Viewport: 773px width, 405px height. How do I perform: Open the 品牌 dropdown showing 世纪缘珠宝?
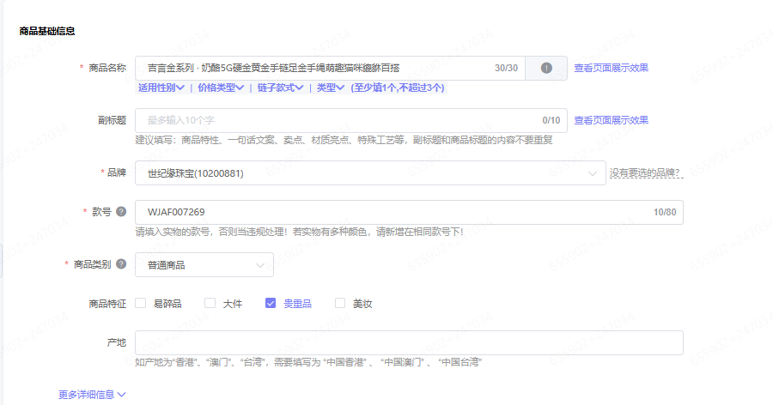coord(369,173)
